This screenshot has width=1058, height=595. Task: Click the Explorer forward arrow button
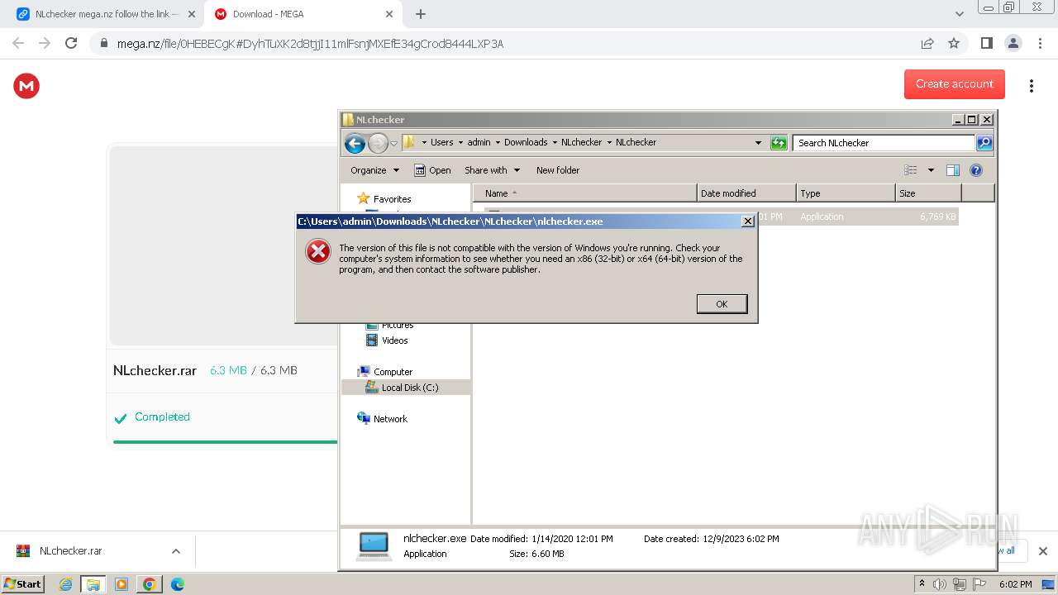(378, 144)
